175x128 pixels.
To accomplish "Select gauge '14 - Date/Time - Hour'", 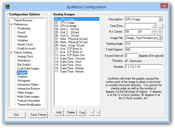I will pos(77,62).
